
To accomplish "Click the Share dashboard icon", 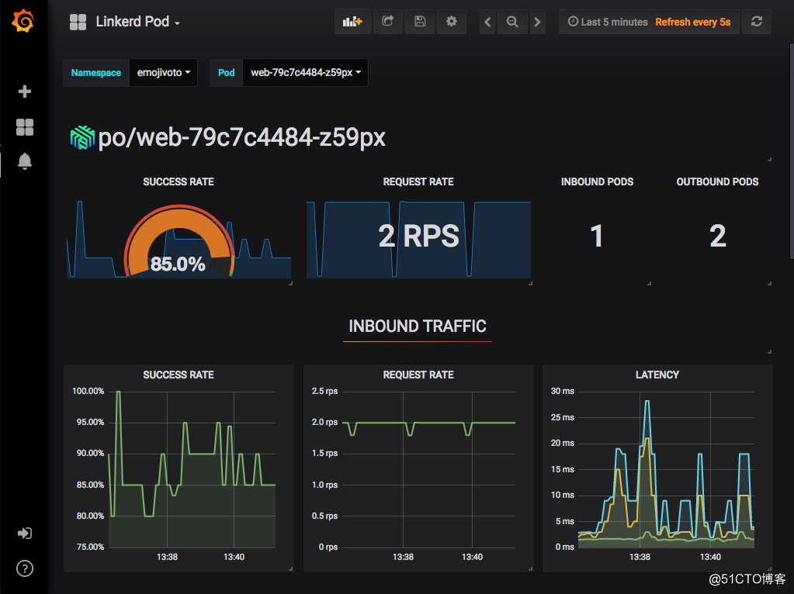I will coord(388,22).
